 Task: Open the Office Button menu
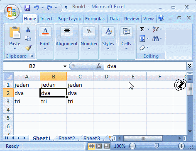(x=12, y=12)
